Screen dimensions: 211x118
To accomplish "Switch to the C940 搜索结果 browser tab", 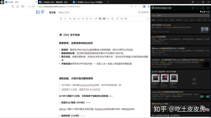I will (55, 2).
